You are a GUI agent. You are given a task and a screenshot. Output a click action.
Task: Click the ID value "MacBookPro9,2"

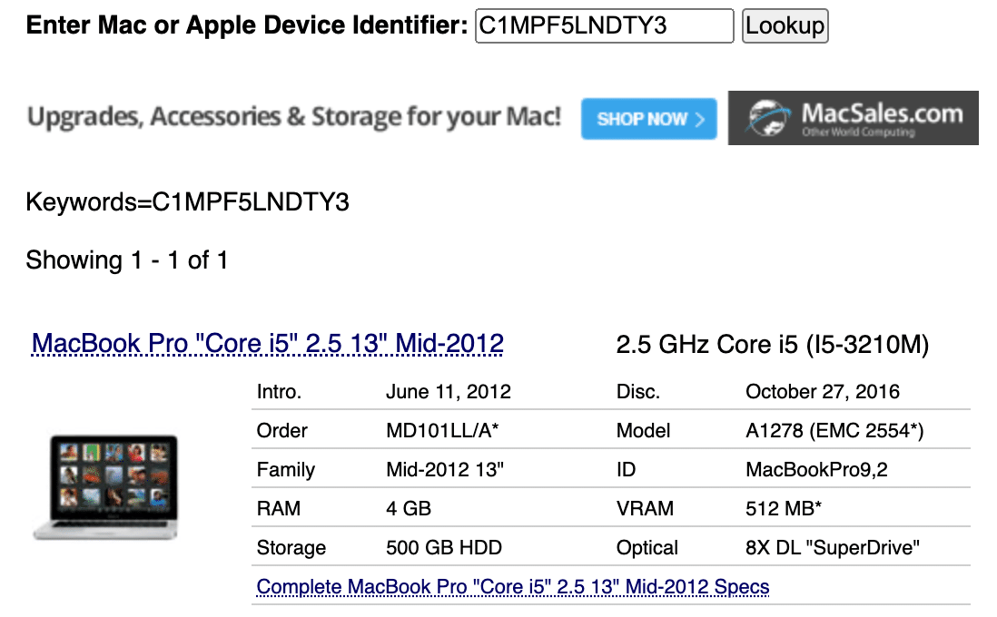[x=816, y=470]
